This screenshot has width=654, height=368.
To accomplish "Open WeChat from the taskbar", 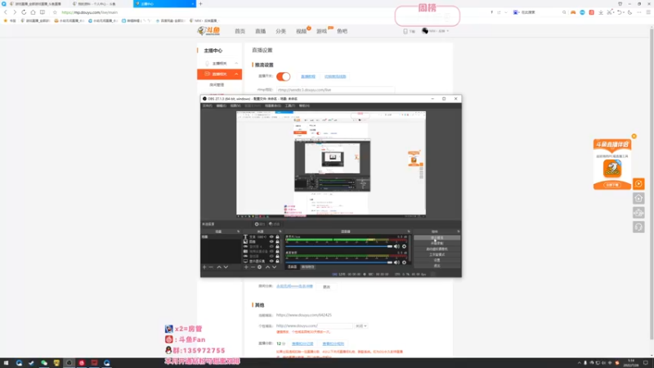I will pos(44,363).
